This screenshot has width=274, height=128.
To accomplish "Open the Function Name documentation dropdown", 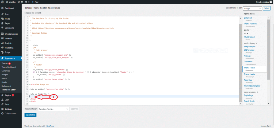I will [x=54, y=109].
